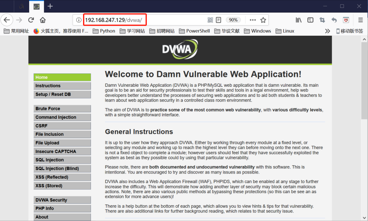The width and height of the screenshot is (368, 221).
Task: Open the PowerShell bookmarks folder
Action: click(x=194, y=31)
